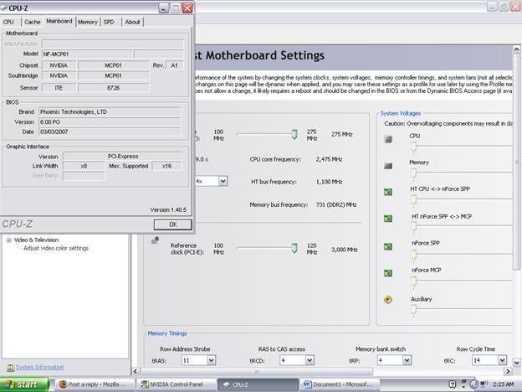This screenshot has height=392, width=522.
Task: Click the HT CPU <-> nForce SPP board icon
Action: click(x=388, y=192)
